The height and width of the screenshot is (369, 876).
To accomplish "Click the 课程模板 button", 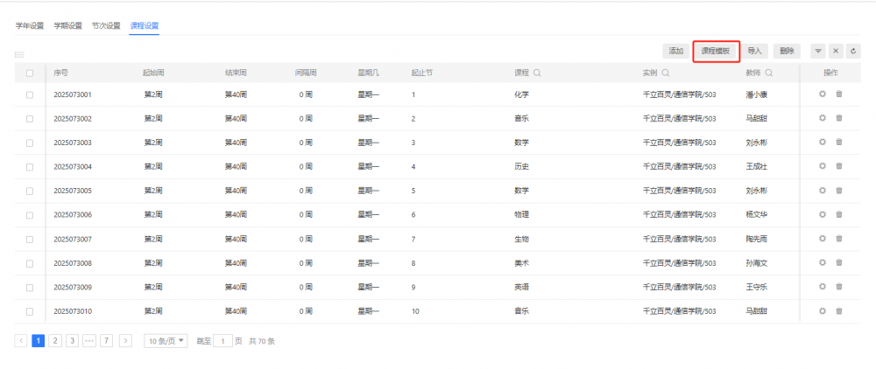I will pos(716,52).
